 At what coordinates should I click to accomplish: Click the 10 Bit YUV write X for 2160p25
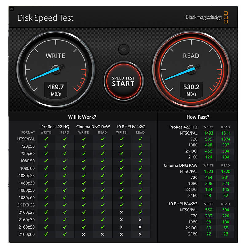click(x=121, y=212)
